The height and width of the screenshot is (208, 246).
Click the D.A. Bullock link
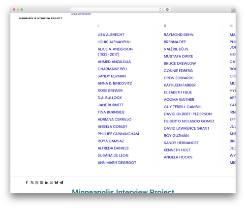pyautogui.click(x=110, y=98)
